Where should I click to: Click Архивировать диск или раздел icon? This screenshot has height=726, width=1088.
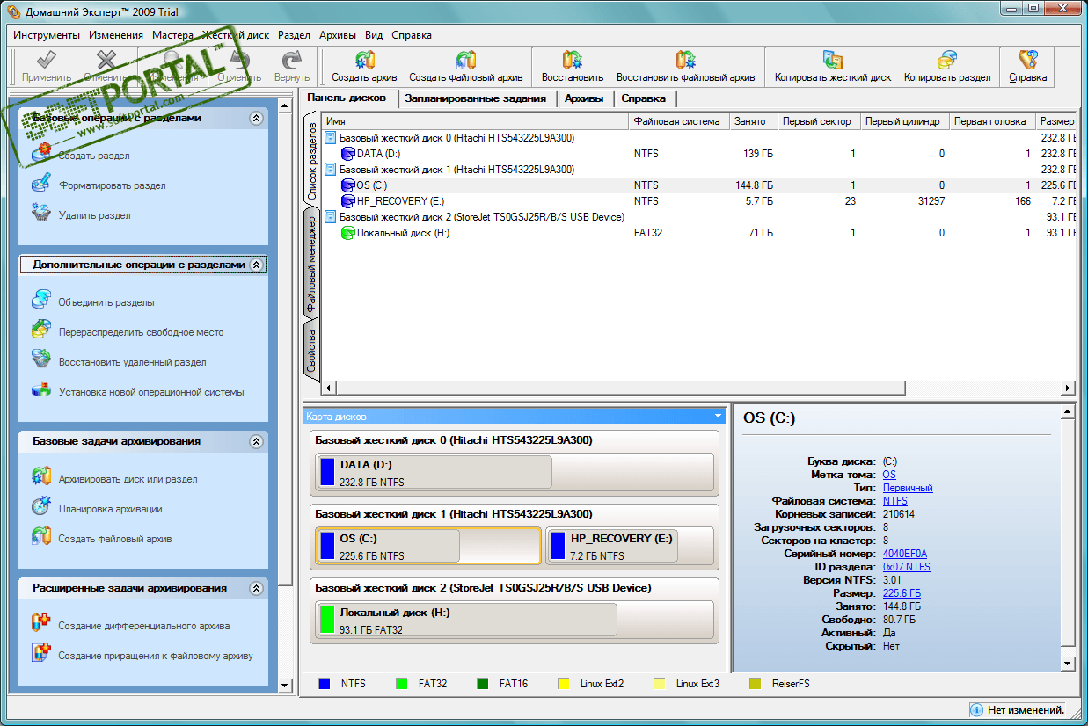(x=41, y=477)
